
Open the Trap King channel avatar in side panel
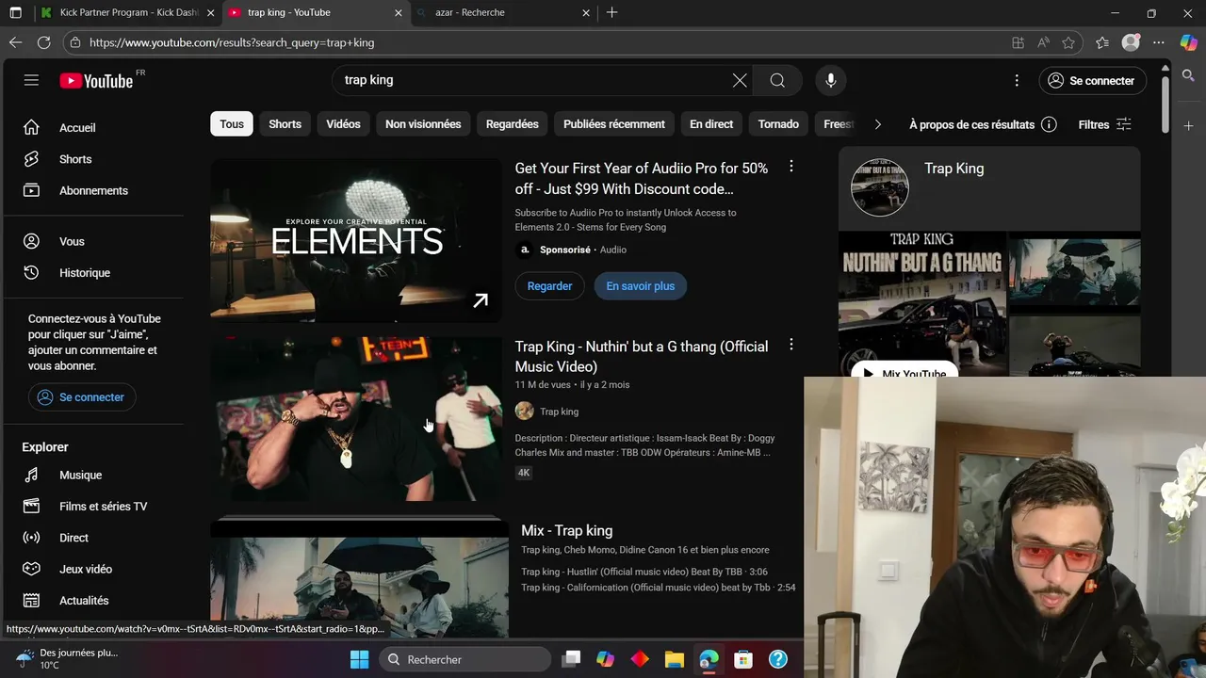[x=879, y=187]
